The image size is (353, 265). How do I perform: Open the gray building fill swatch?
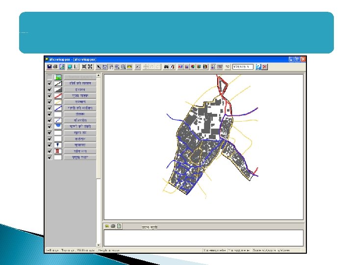(x=58, y=90)
